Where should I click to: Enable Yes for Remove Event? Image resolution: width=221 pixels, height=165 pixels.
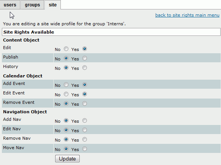tap(85, 103)
